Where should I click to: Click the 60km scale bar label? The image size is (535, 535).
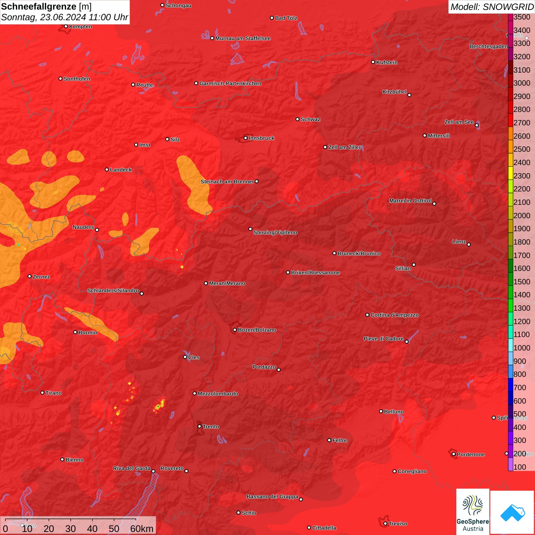click(142, 529)
